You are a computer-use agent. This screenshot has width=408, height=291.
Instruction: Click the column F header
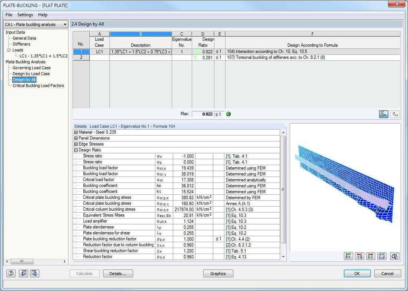[312, 34]
